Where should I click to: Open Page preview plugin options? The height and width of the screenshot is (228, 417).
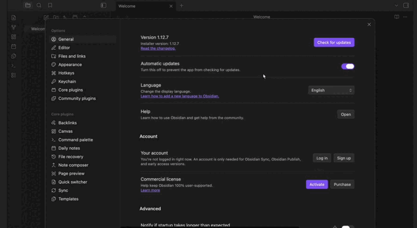(82, 173)
